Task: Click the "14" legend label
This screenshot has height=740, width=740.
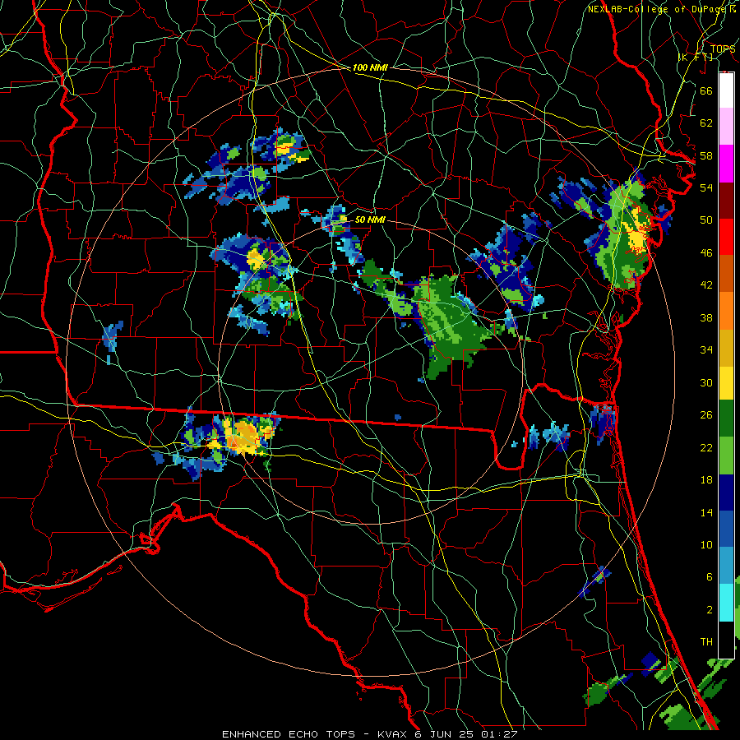Action: (706, 512)
